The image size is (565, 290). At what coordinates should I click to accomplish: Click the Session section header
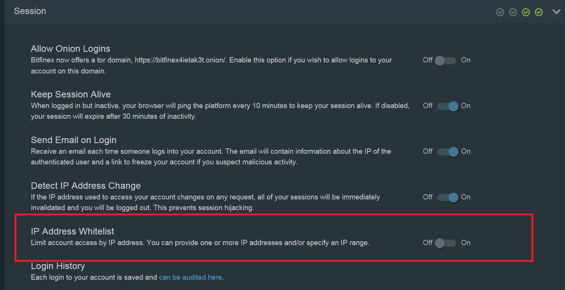click(30, 11)
